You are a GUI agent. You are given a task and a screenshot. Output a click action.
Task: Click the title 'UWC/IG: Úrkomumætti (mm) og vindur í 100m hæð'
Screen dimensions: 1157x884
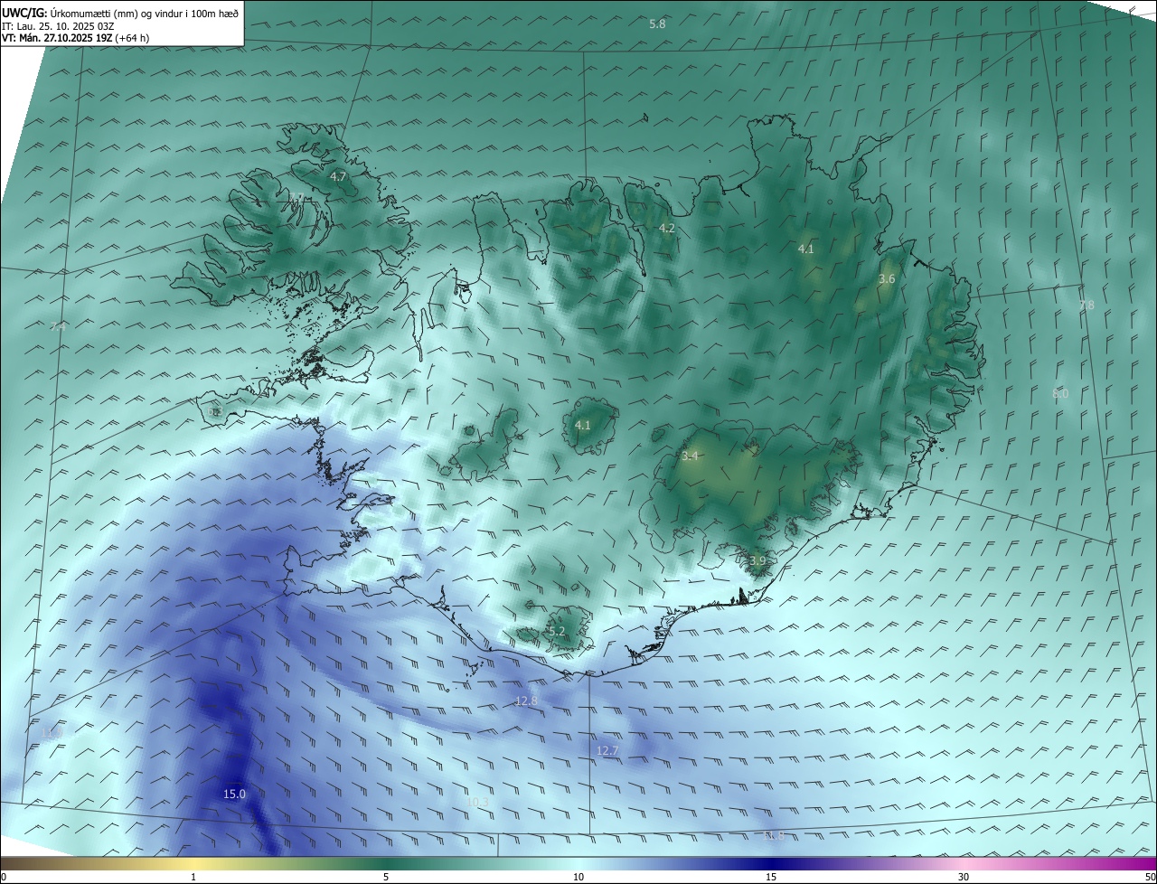pyautogui.click(x=119, y=13)
